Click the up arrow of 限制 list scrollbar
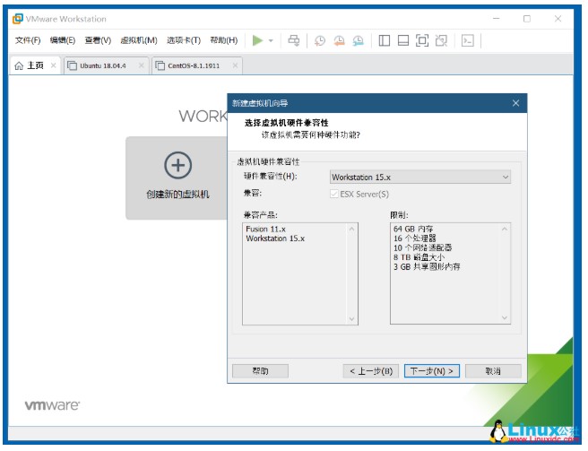The height and width of the screenshot is (451, 588). click(x=505, y=229)
